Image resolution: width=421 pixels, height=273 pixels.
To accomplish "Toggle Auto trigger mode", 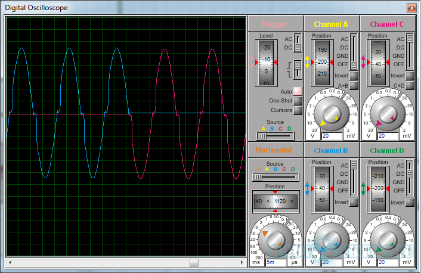I will (298, 92).
